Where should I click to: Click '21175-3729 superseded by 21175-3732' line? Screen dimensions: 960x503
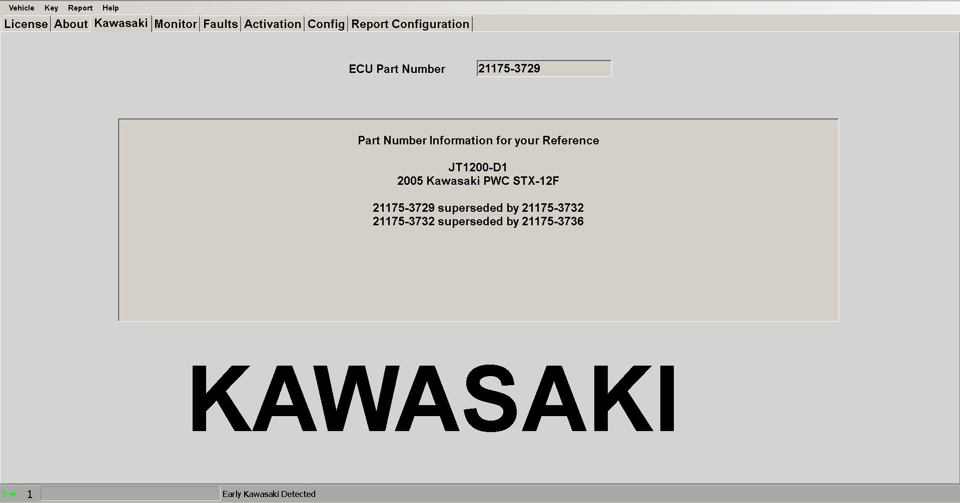click(x=478, y=208)
